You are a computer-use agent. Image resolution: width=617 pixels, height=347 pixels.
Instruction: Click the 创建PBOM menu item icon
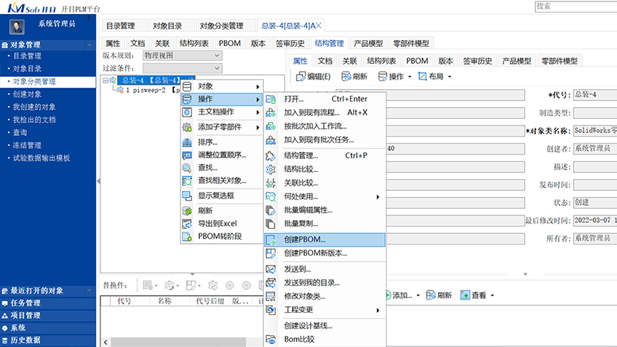[x=271, y=240]
